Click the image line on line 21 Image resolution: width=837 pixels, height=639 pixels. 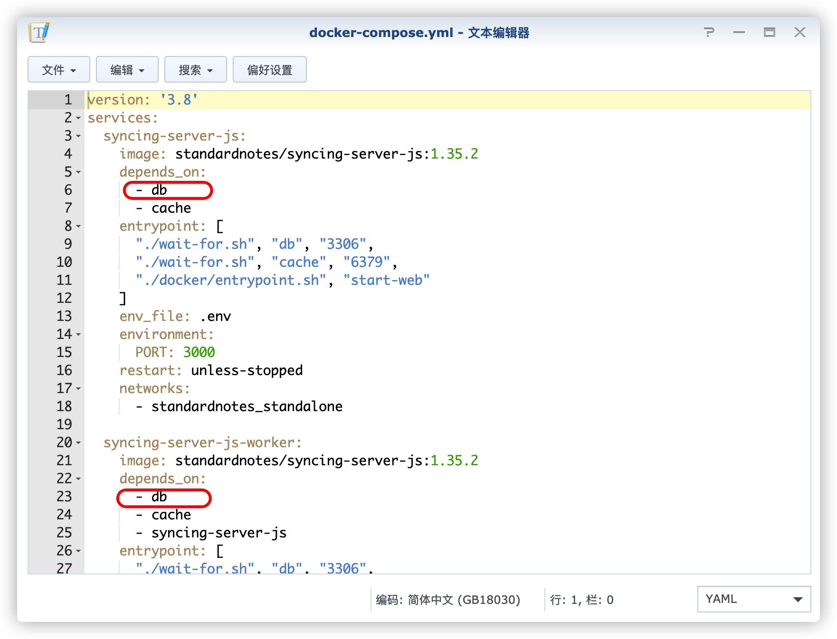click(299, 460)
